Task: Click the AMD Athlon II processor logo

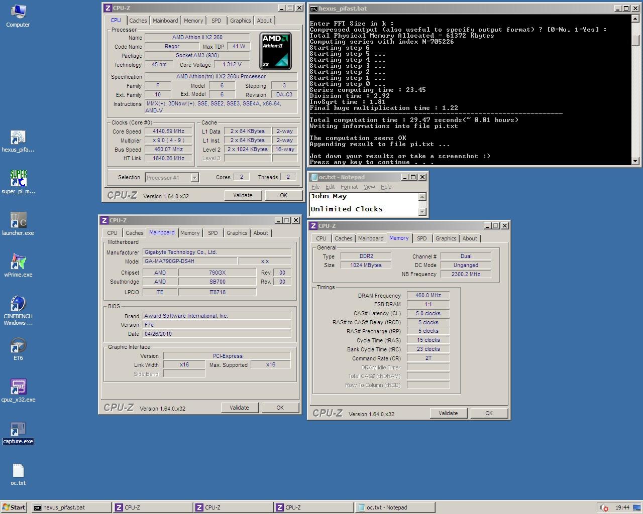Action: [275, 51]
